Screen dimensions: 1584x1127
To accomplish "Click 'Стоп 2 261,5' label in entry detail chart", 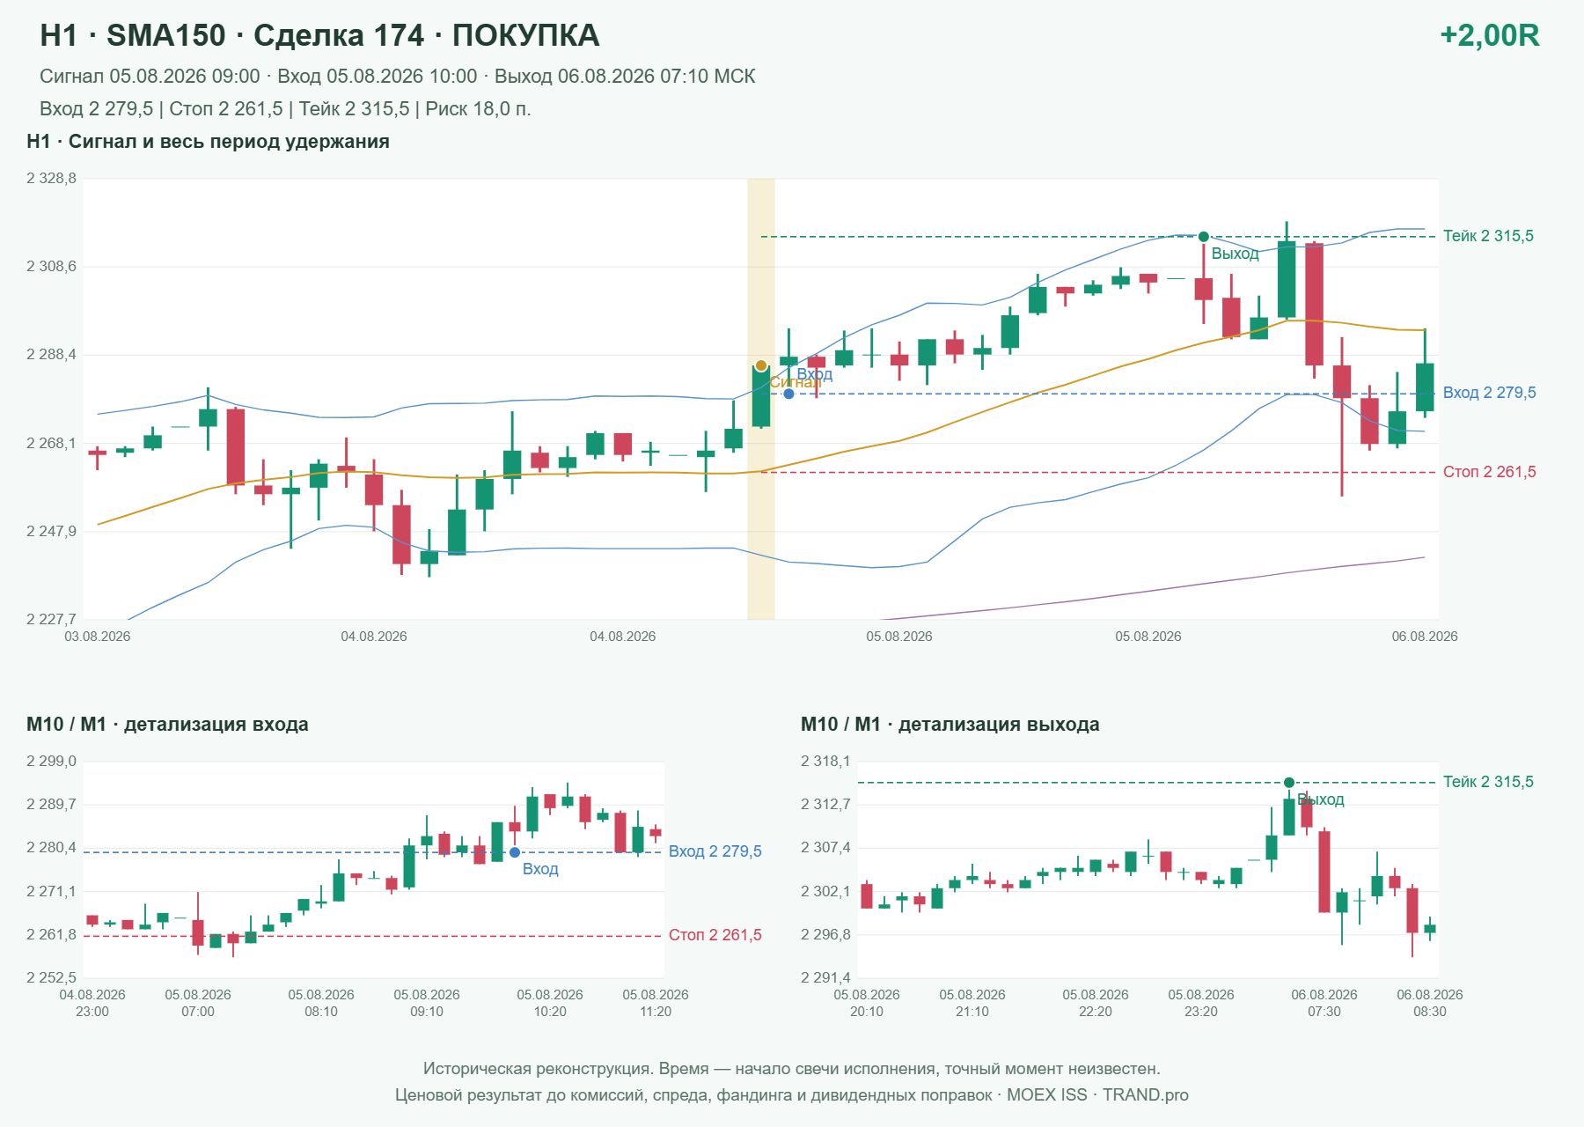I will click(715, 935).
